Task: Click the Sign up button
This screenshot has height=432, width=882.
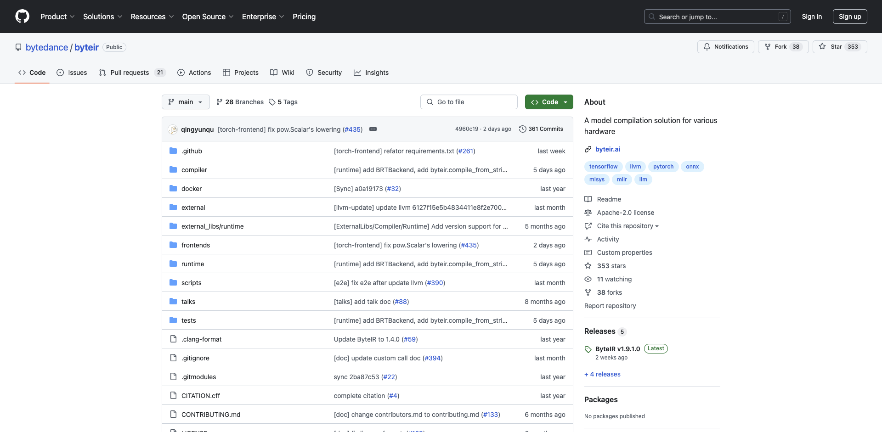Action: pos(850,17)
